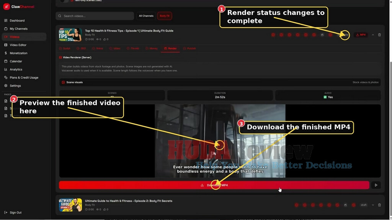The image size is (392, 220).
Task: Switch to the Publish tab
Action: [x=189, y=49]
